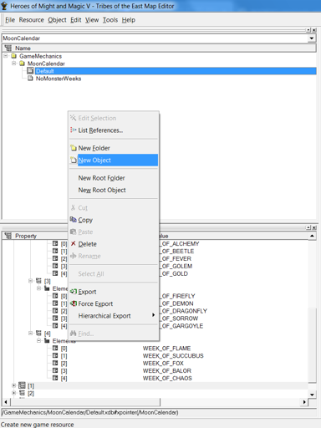Image resolution: width=321 pixels, height=428 pixels.
Task: Open the MoonCalendar combo box dropdown
Action: pyautogui.click(x=312, y=38)
